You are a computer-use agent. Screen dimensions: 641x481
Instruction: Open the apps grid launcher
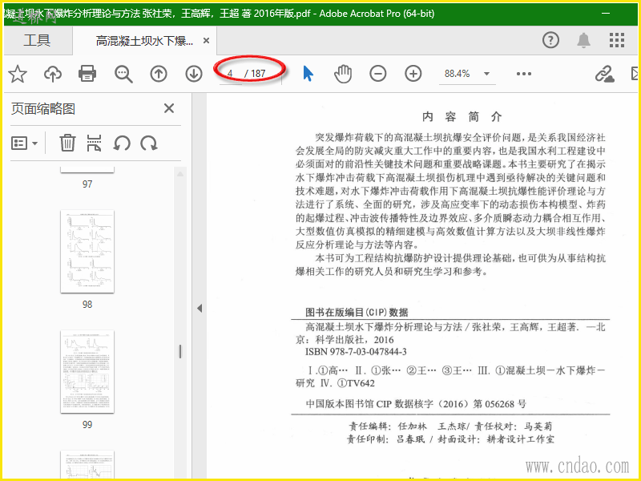(x=617, y=40)
